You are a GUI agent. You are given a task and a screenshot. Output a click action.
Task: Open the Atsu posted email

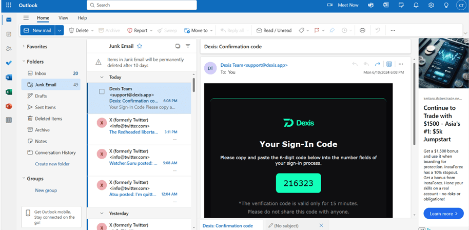pyautogui.click(x=139, y=191)
